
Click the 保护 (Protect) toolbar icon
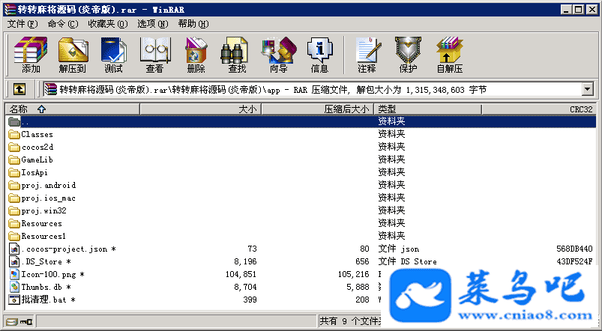pos(408,55)
